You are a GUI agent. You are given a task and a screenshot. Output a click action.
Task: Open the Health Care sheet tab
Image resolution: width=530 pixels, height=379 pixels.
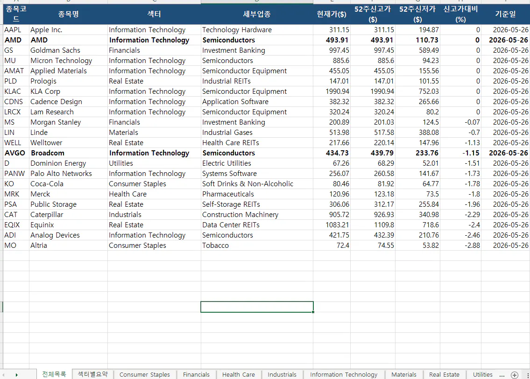click(x=239, y=374)
